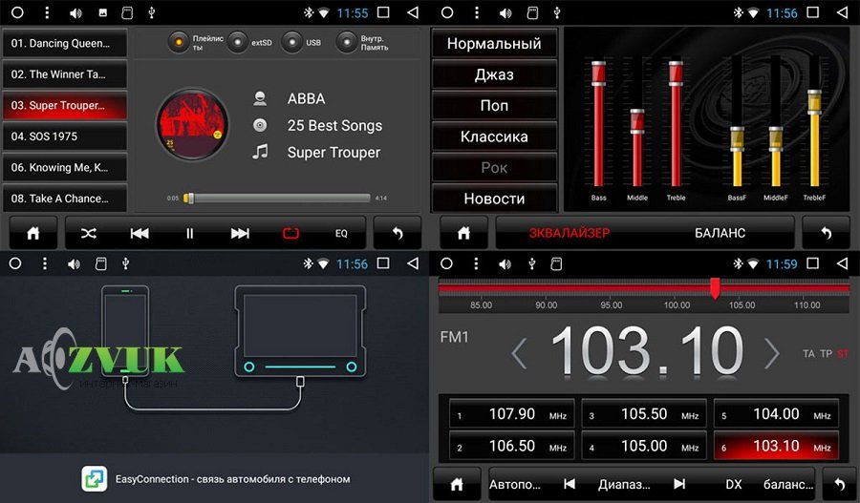Open EasyConnection app icon
The width and height of the screenshot is (860, 503).
(95, 478)
